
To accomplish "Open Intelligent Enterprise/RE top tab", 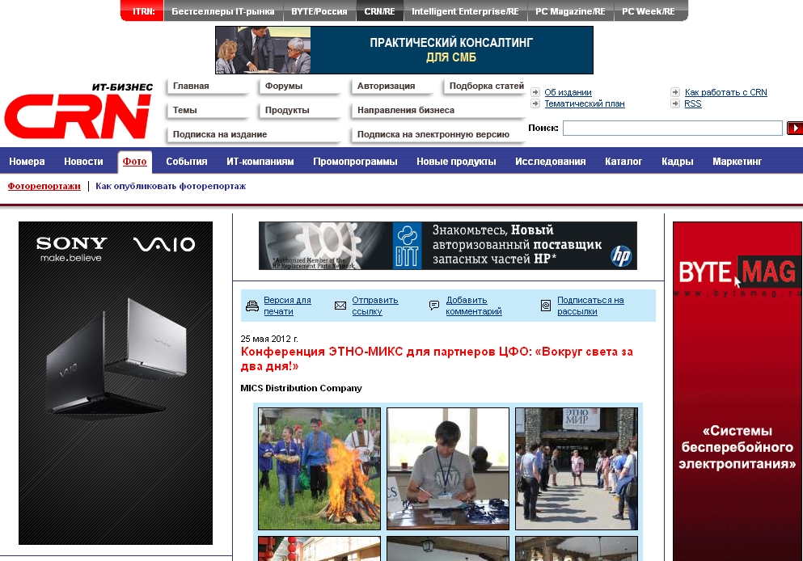I will click(x=465, y=11).
